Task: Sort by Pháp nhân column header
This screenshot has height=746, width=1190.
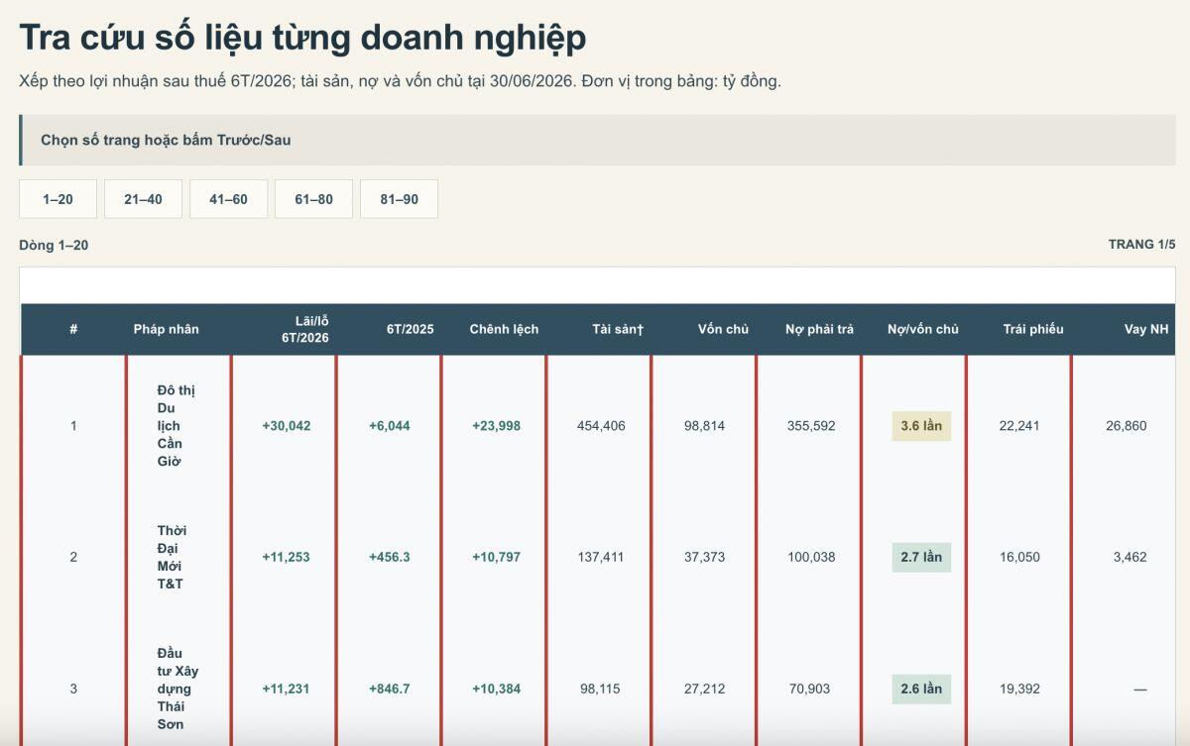Action: pyautogui.click(x=167, y=329)
